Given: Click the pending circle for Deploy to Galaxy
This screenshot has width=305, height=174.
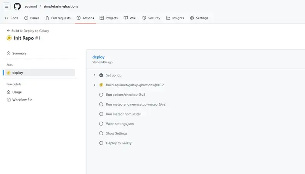Looking at the screenshot, I should 101,143.
